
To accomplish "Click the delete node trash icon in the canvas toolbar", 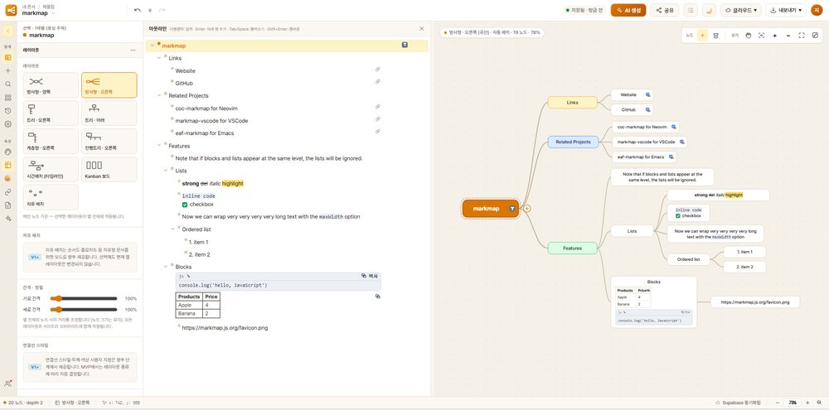I will (x=716, y=36).
